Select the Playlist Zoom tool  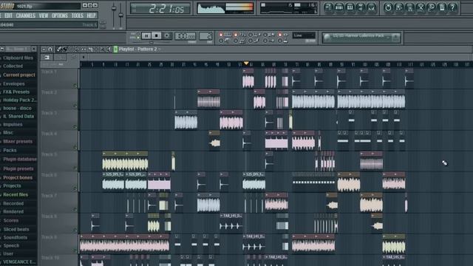[103, 50]
